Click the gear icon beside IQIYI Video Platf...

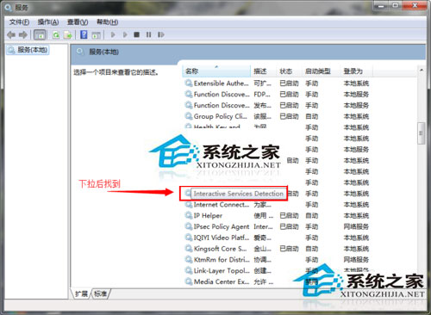point(189,238)
